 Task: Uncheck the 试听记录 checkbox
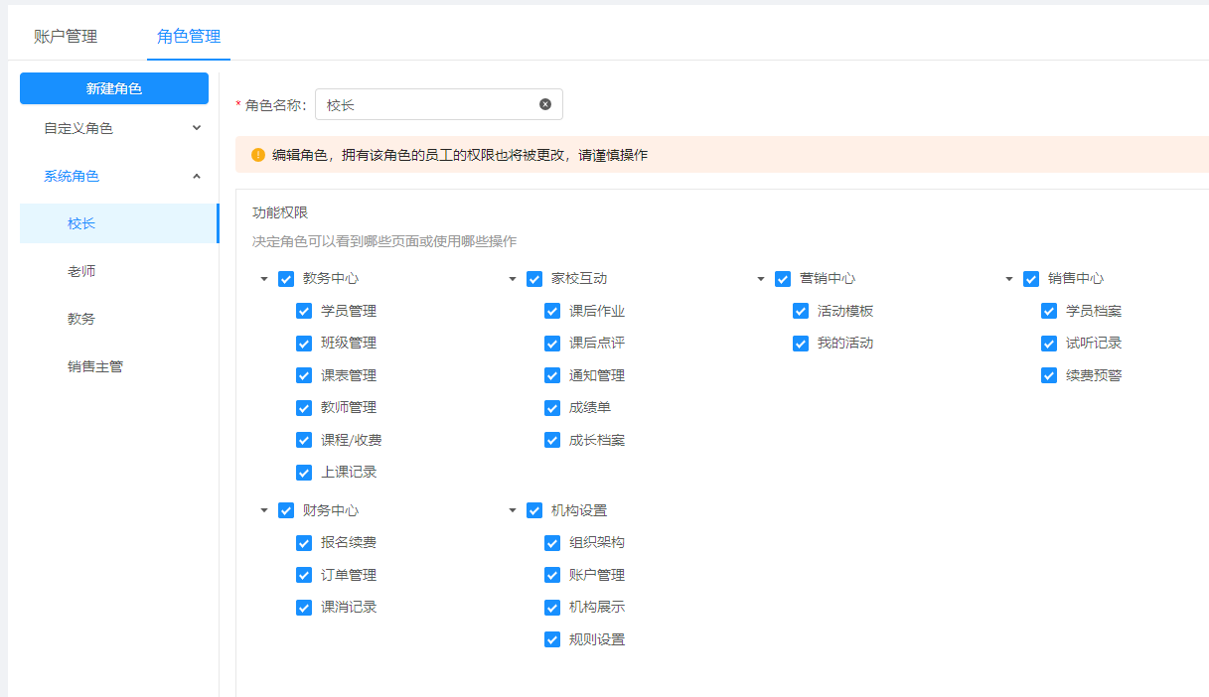point(1049,344)
